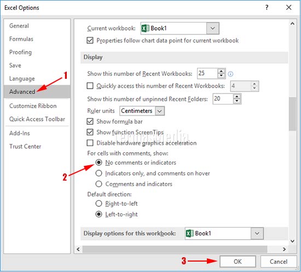Image resolution: width=301 pixels, height=272 pixels.
Task: Click the unpinned Recent Folders number field
Action: [223, 99]
